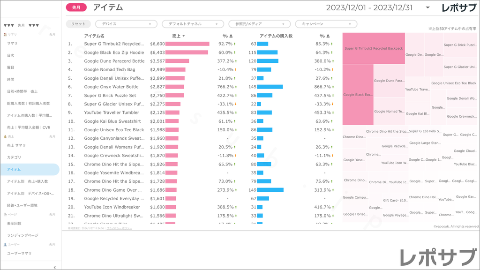
Task: Click the サマリ section icon in the sidebar
Action: (x=5, y=35)
